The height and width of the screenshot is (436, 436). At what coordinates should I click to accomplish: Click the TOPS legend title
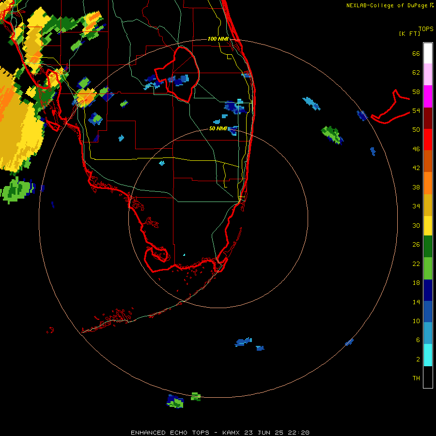[426, 29]
